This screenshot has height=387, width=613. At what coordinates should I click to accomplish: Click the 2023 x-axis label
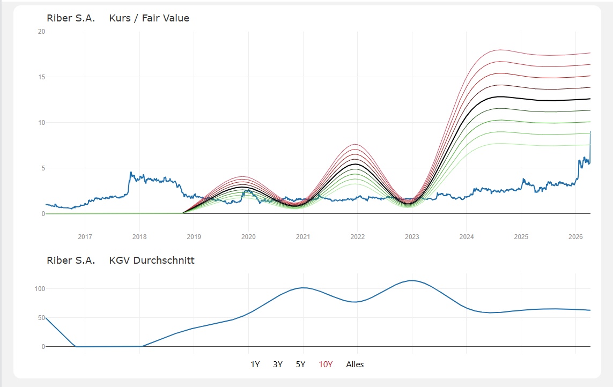point(412,236)
